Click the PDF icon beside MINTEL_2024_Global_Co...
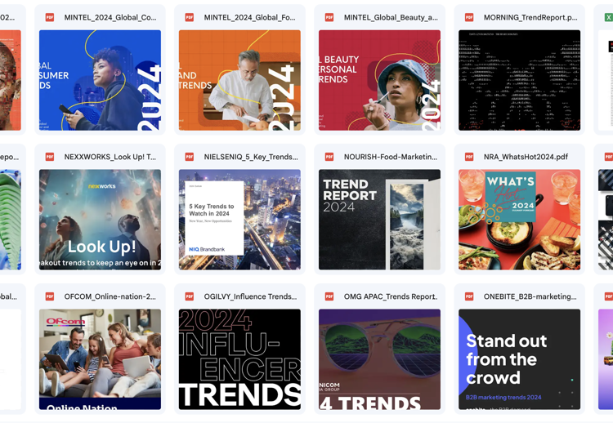Viewport: 613px width, 423px height. coord(50,17)
